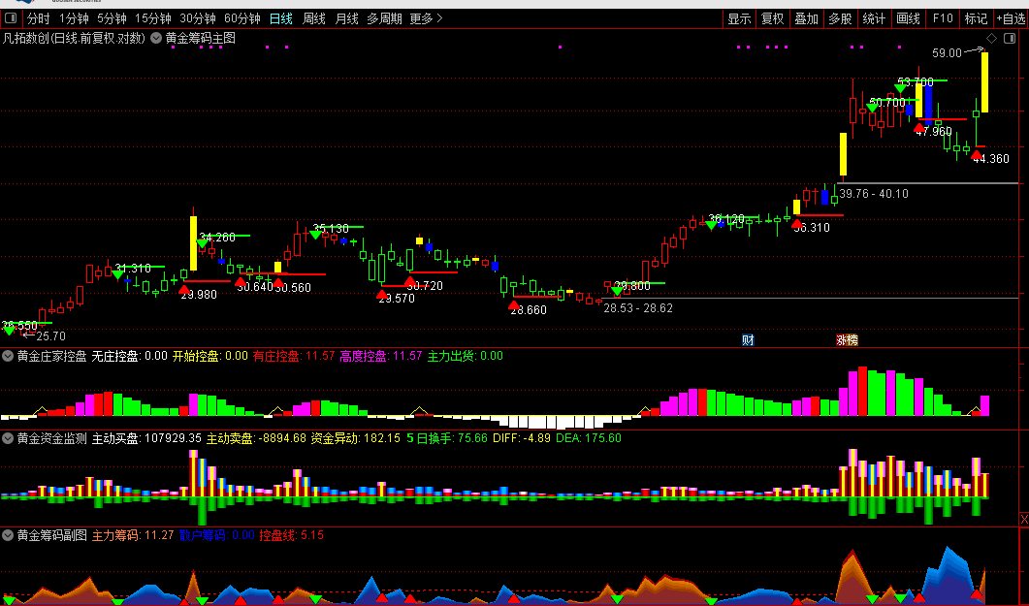Viewport: 1029px width, 606px height.
Task: Open the 更多 periods expander
Action: (x=426, y=18)
